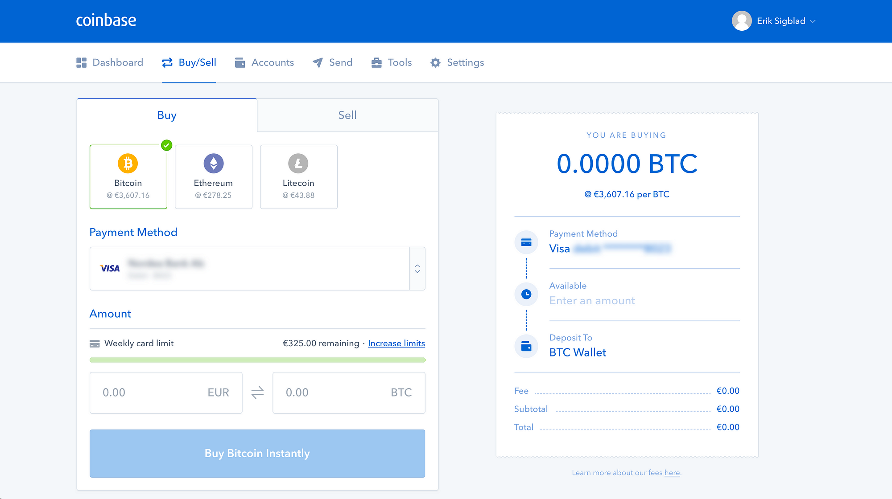Screen dimensions: 892x499
Task: Click the Coinbase logo/home icon
Action: pyautogui.click(x=106, y=21)
